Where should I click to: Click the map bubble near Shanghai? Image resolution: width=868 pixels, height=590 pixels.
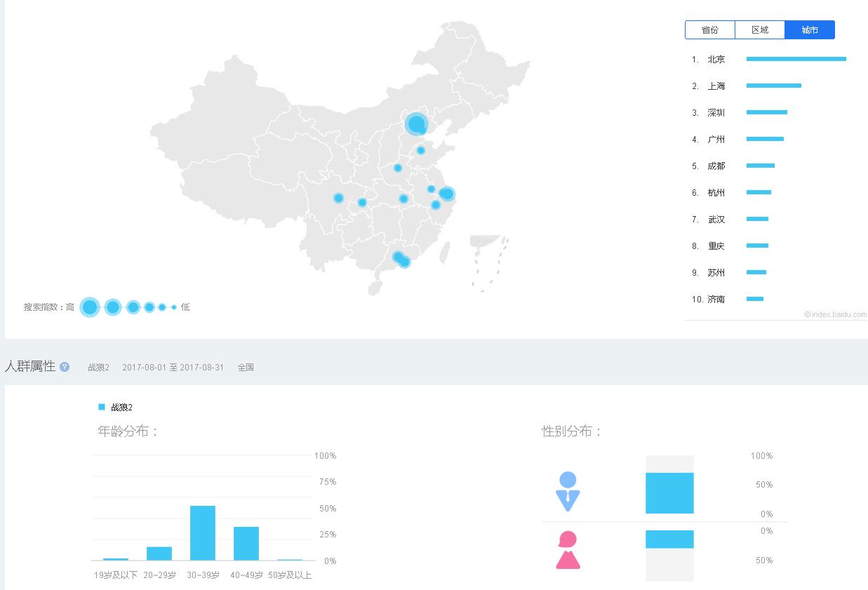coord(447,193)
